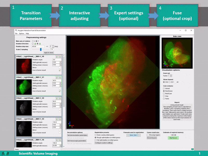Click the up arrow on the V1 view
The height and width of the screenshot is (156, 208).
coord(57,77)
